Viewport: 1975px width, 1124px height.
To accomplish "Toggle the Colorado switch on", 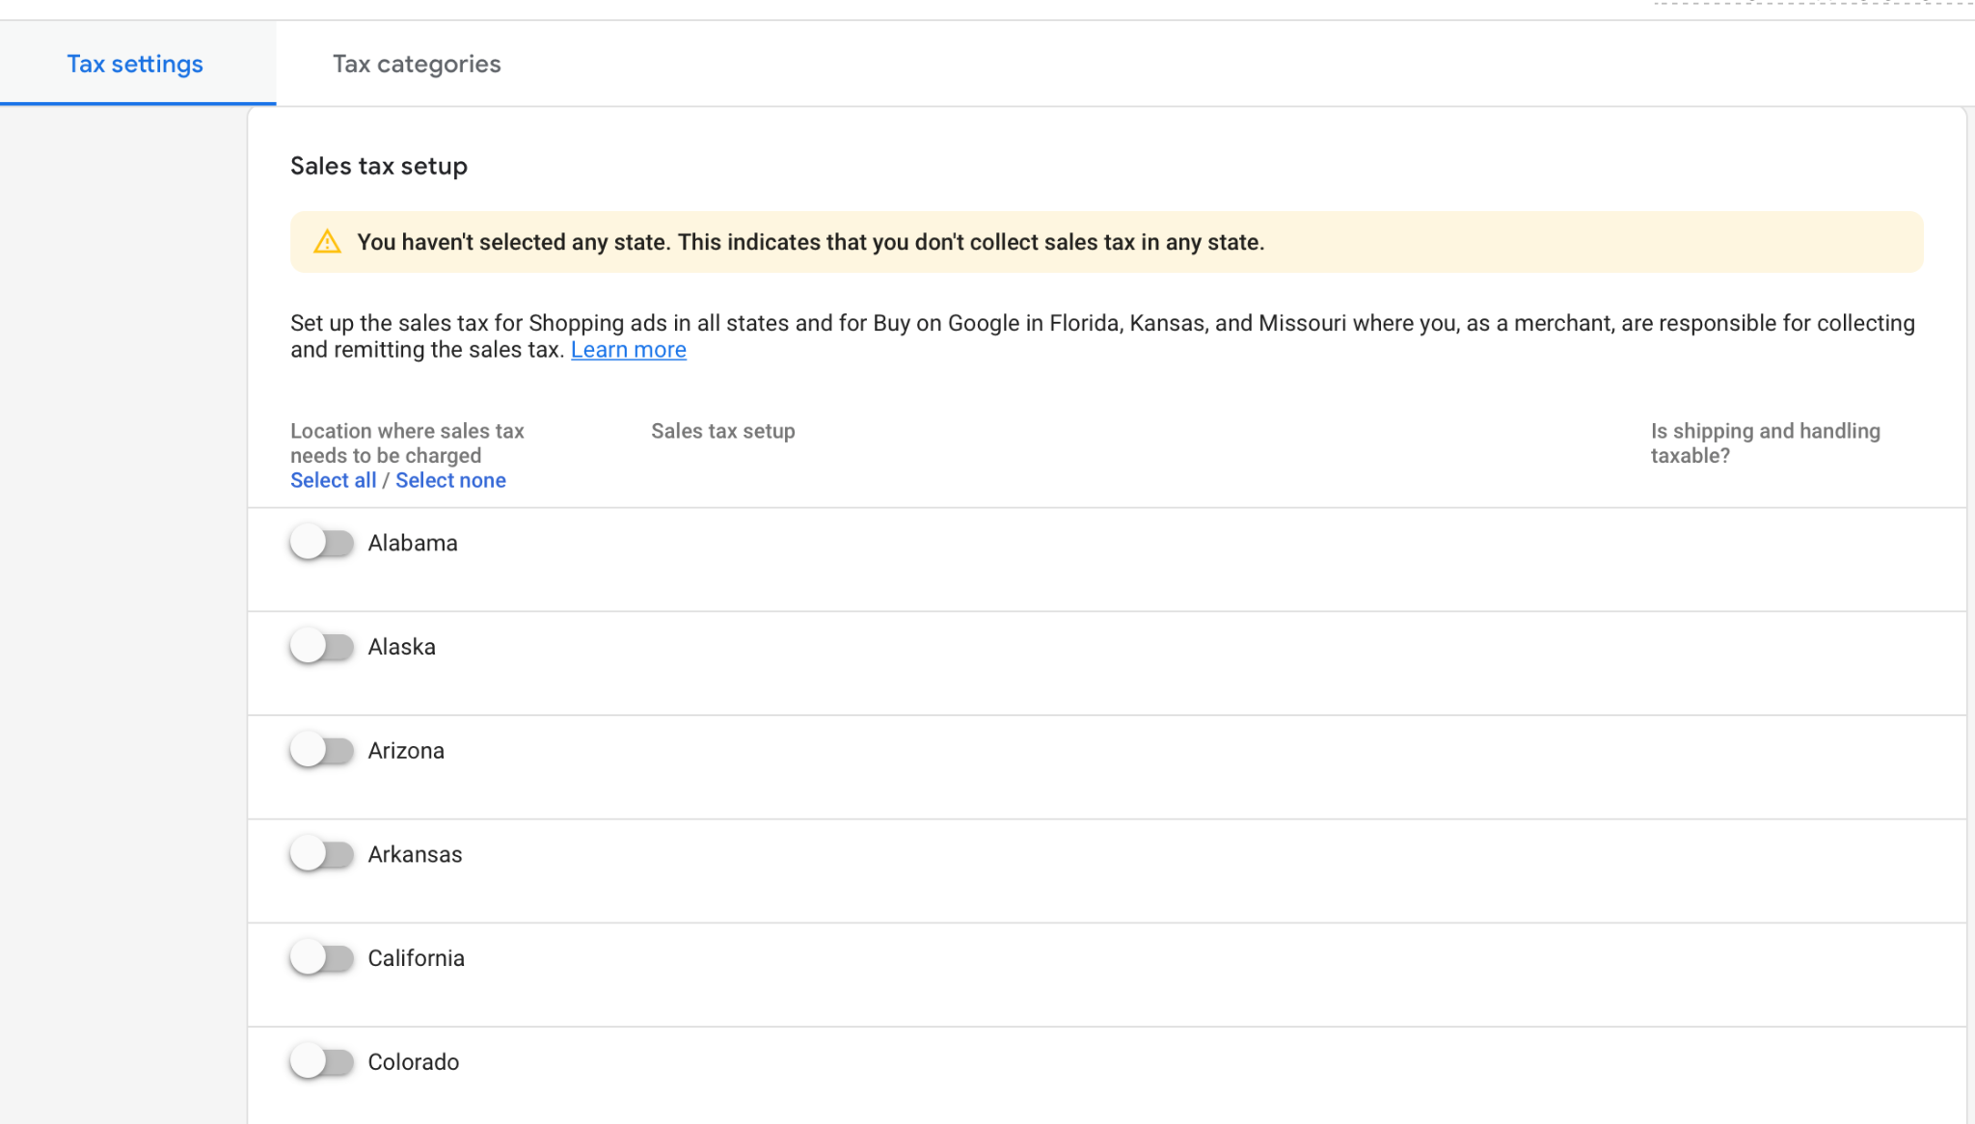I will click(322, 1061).
